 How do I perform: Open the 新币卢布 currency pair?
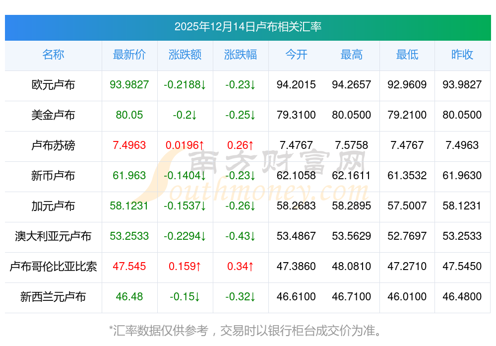coord(53,176)
